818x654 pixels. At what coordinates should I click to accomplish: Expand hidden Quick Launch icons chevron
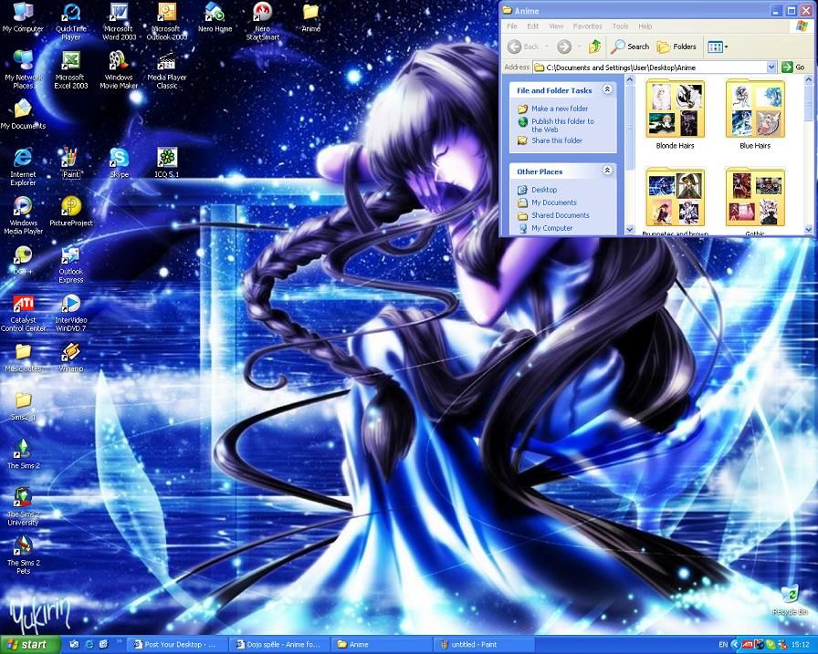pos(119,641)
